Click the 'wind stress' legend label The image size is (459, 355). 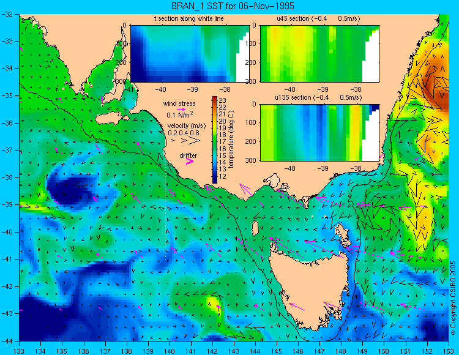[x=179, y=103]
